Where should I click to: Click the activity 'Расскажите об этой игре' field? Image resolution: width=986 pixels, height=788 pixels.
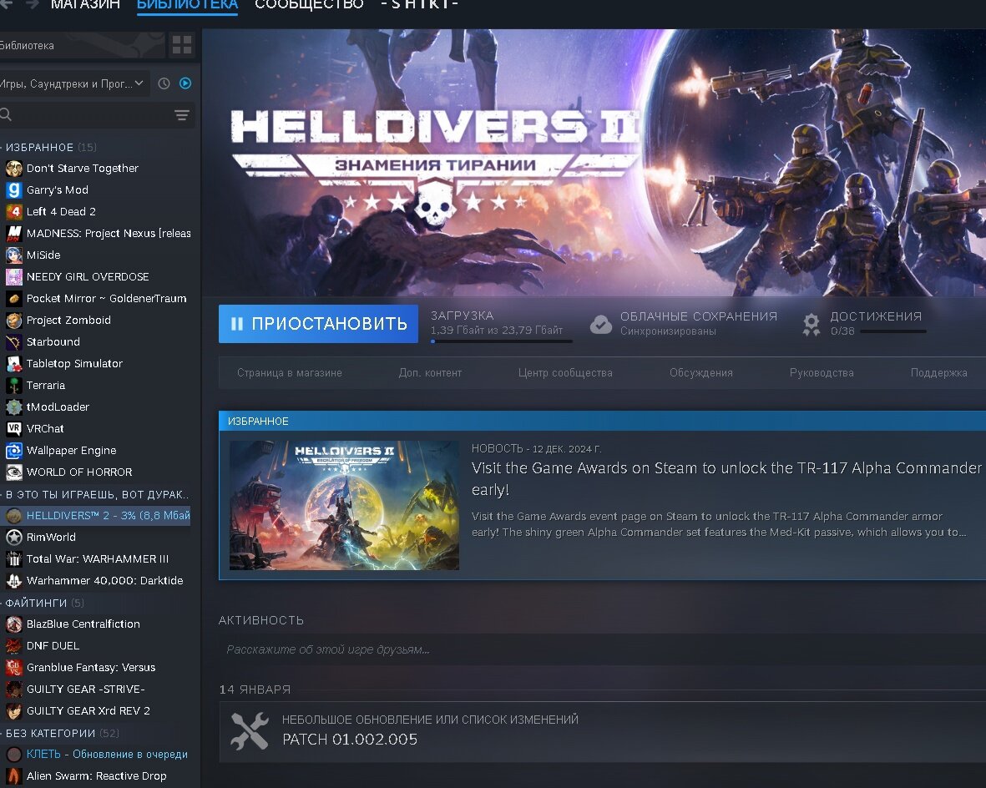(x=602, y=649)
